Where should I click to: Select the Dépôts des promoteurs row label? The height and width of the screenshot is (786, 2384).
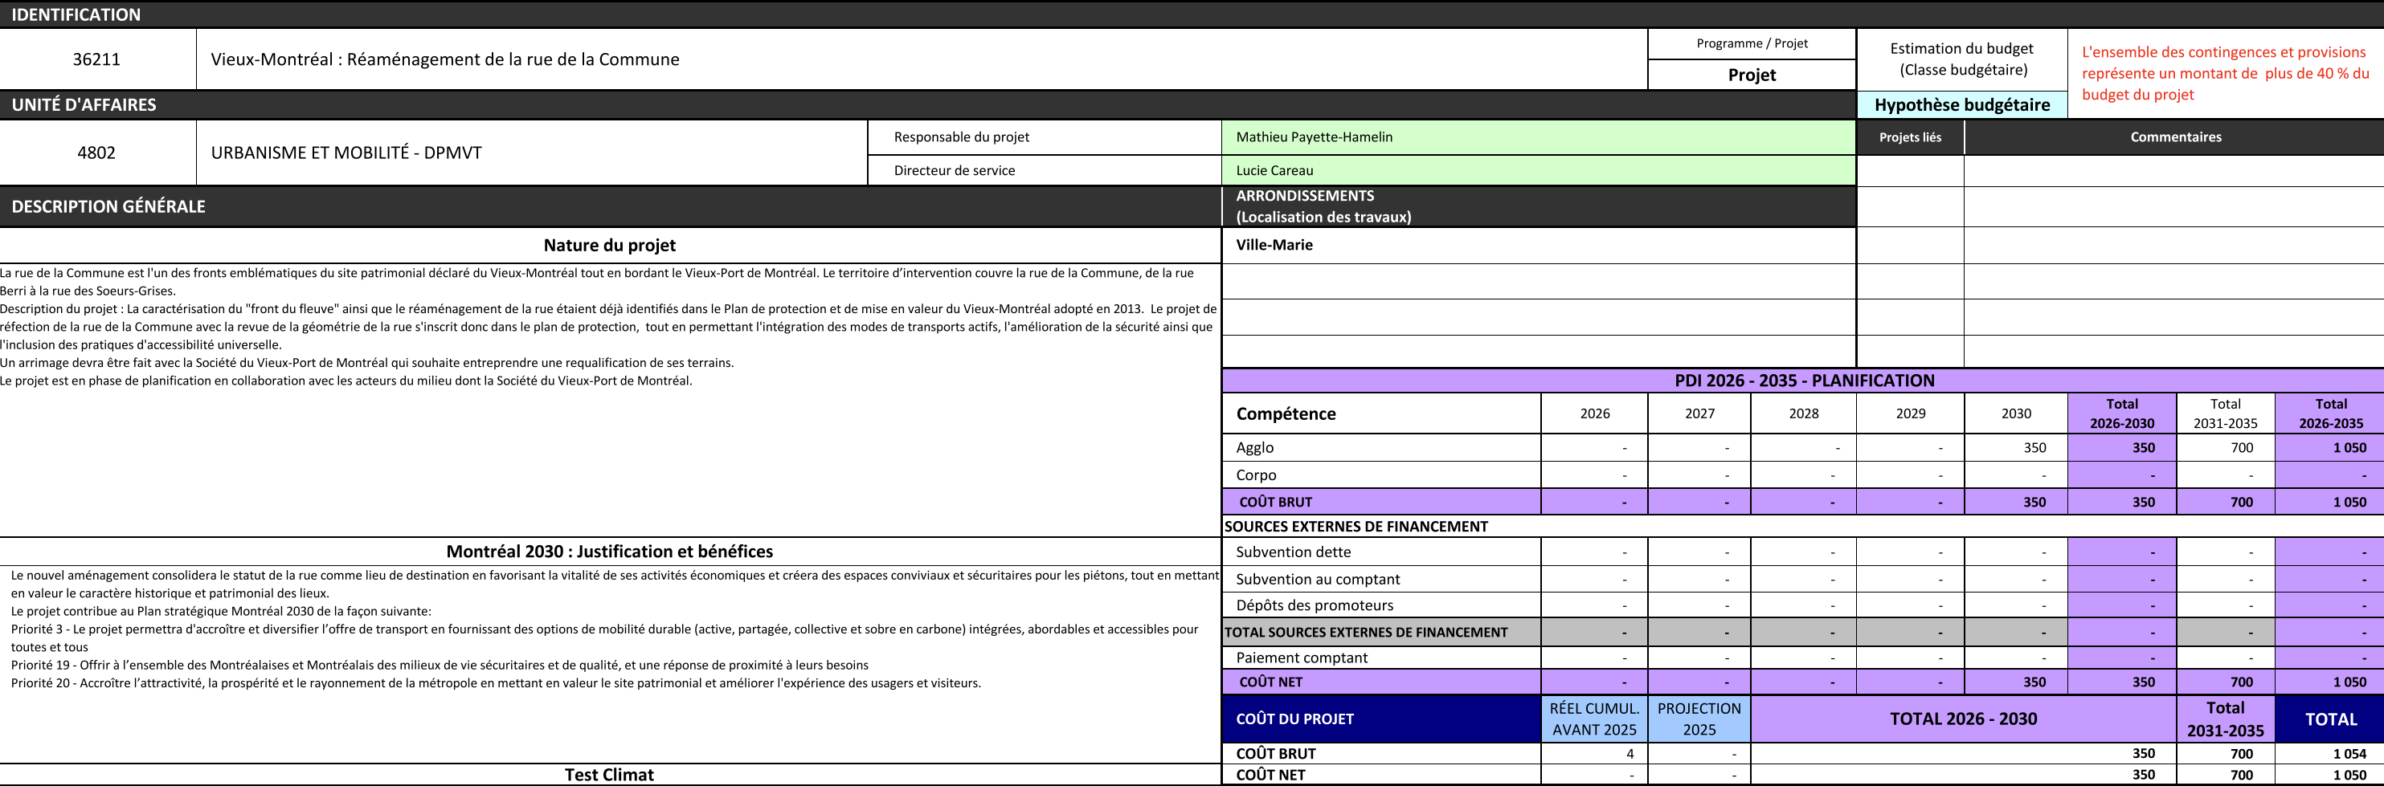coord(1315,605)
